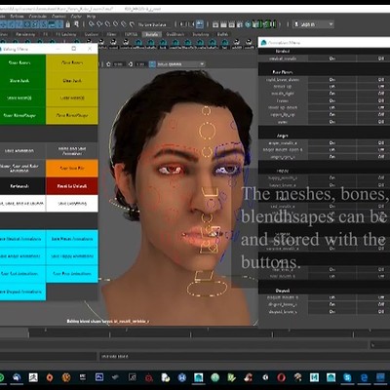Click Save Neutral Animations cyan button

coord(22,239)
